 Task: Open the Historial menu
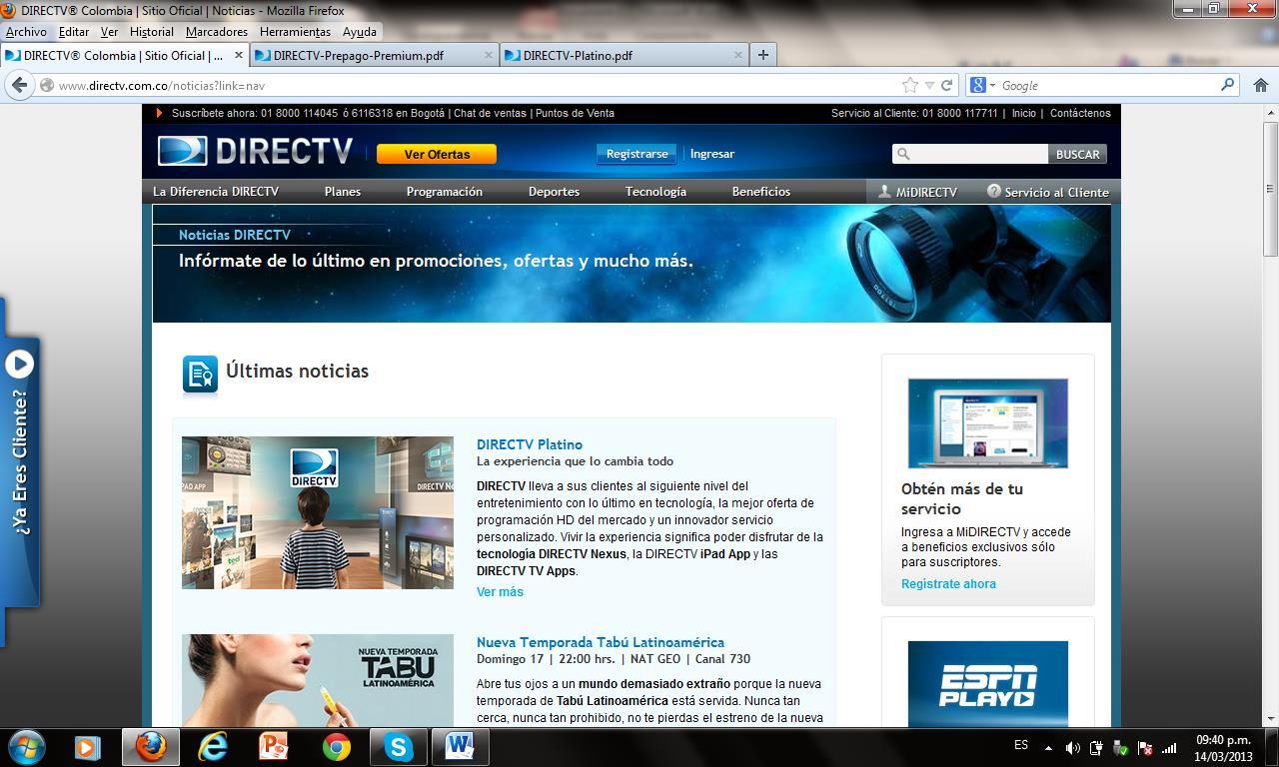tap(152, 32)
